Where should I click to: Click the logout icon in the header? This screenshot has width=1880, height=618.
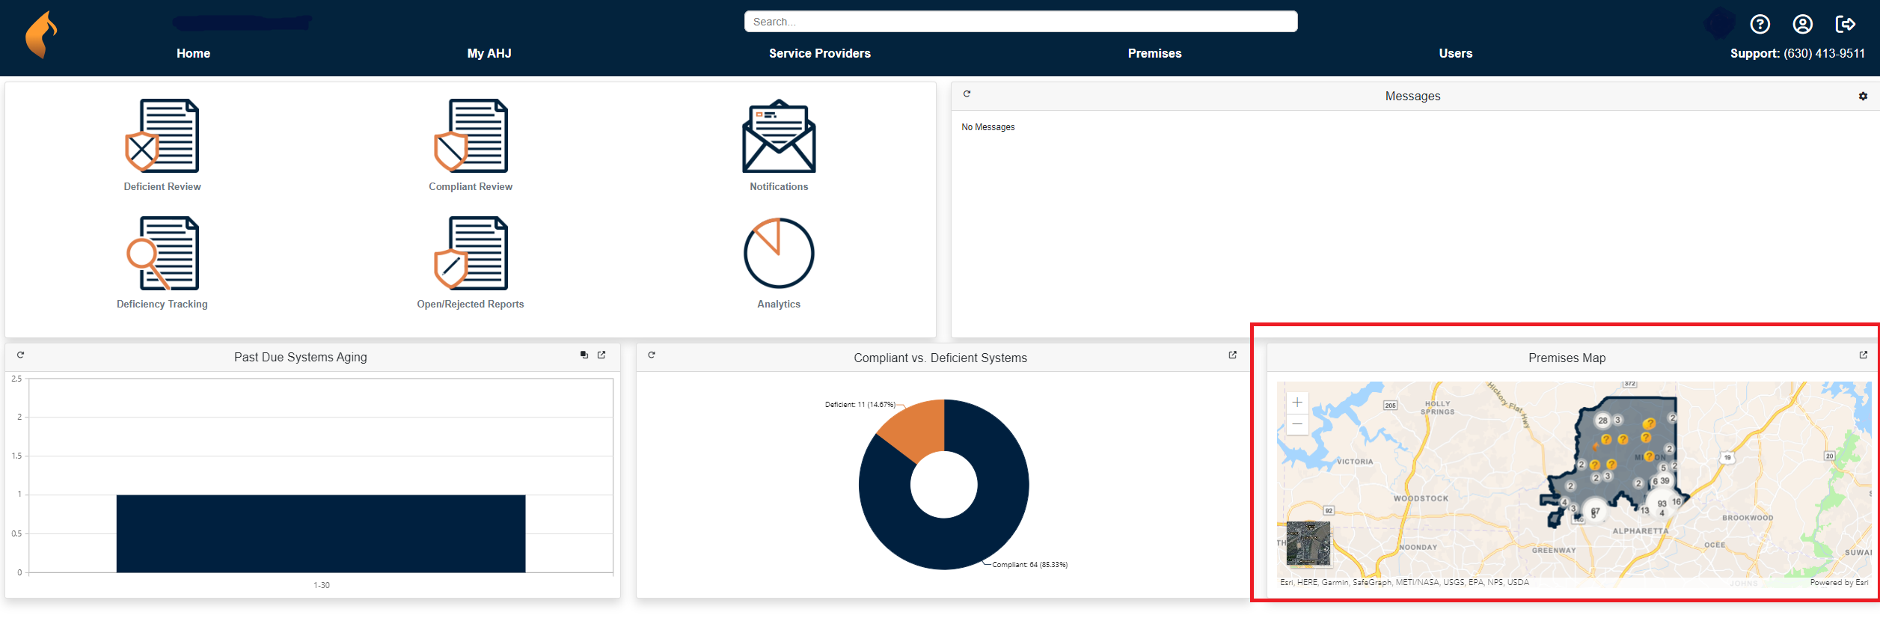(x=1846, y=25)
